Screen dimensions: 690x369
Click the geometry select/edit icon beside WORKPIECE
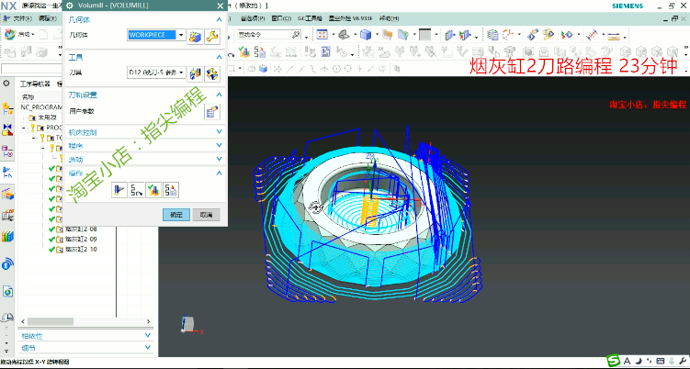[195, 36]
